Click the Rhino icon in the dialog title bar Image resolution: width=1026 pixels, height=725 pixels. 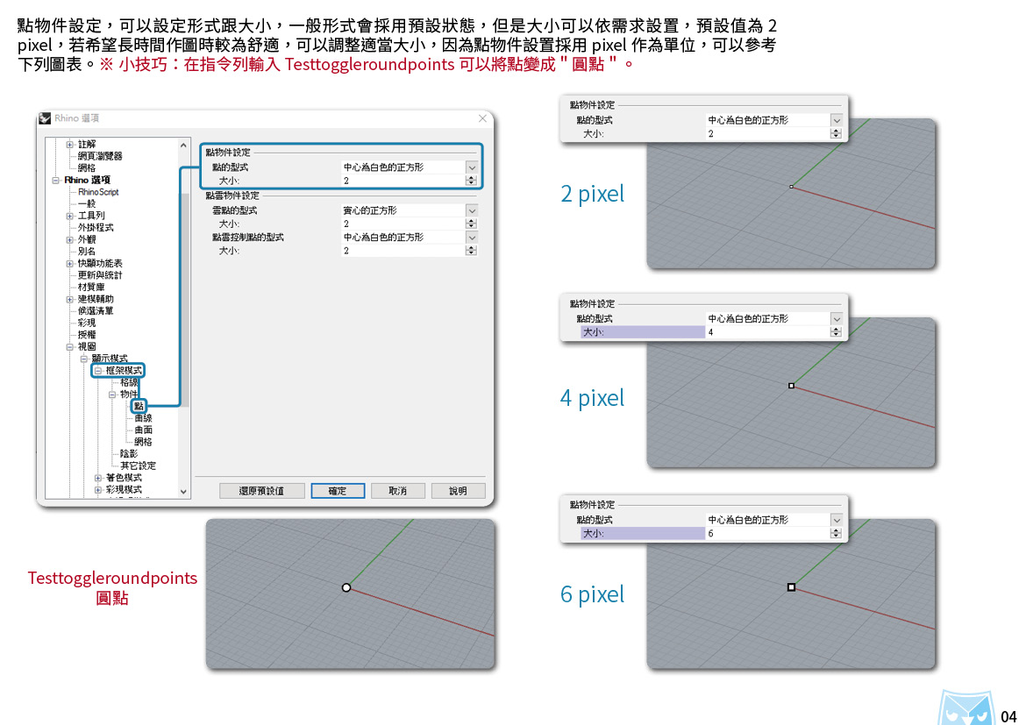(45, 118)
